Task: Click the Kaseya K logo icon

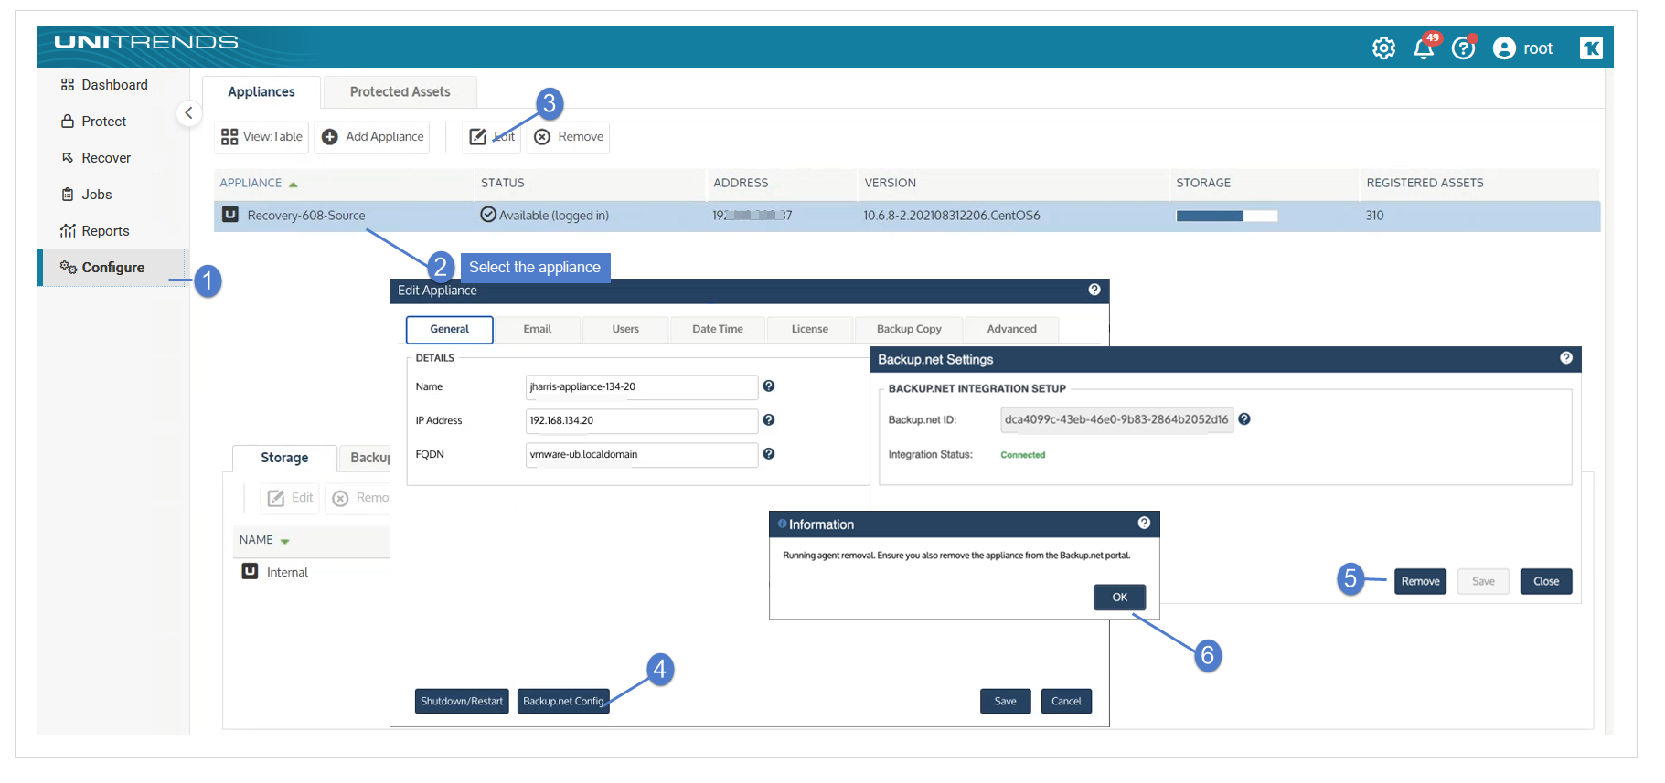Action: click(x=1591, y=48)
